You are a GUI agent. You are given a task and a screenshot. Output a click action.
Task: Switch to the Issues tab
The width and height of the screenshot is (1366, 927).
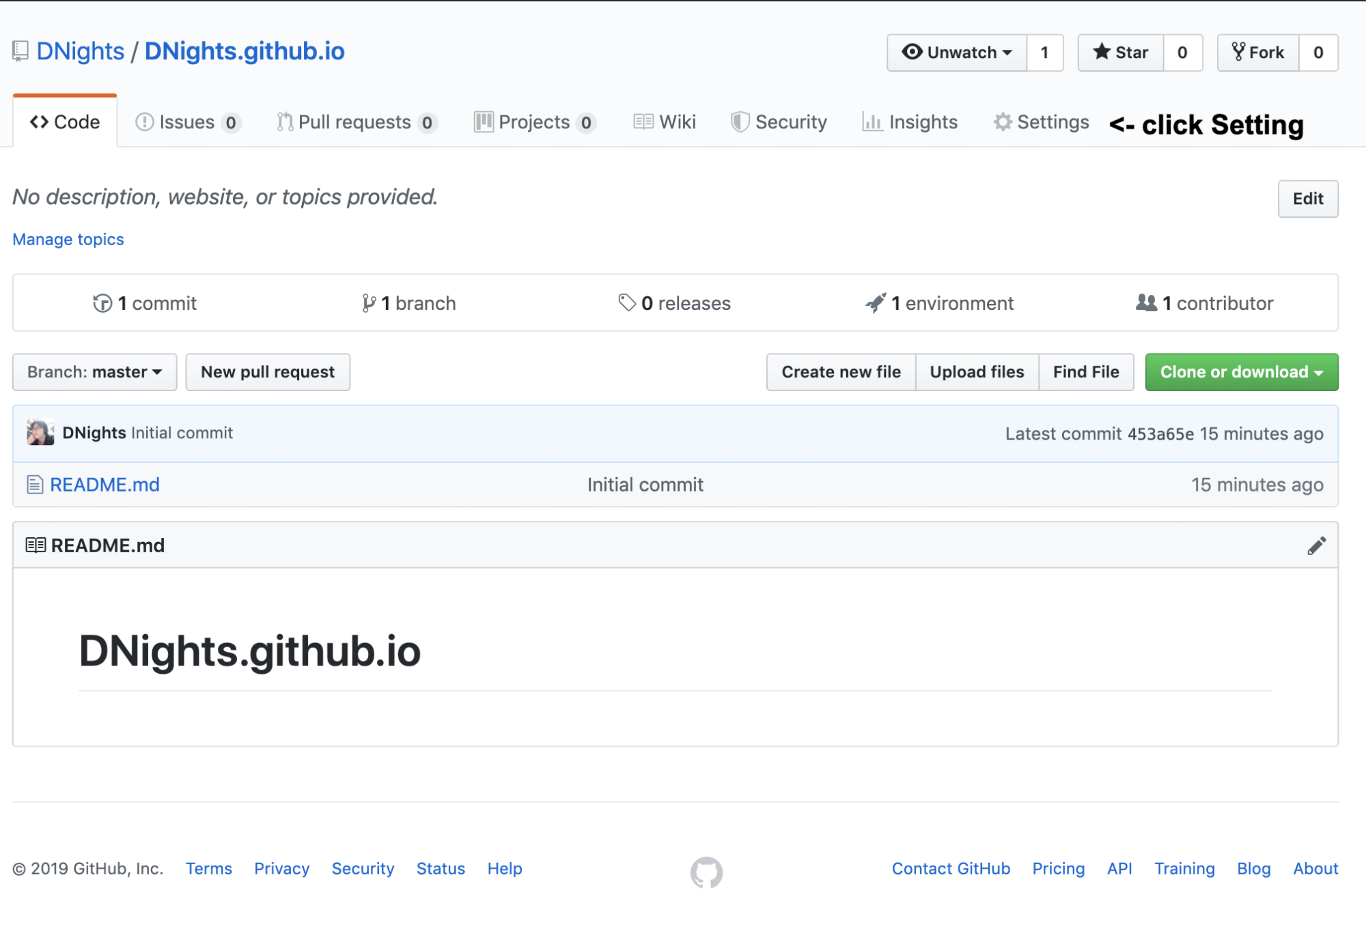pyautogui.click(x=186, y=122)
